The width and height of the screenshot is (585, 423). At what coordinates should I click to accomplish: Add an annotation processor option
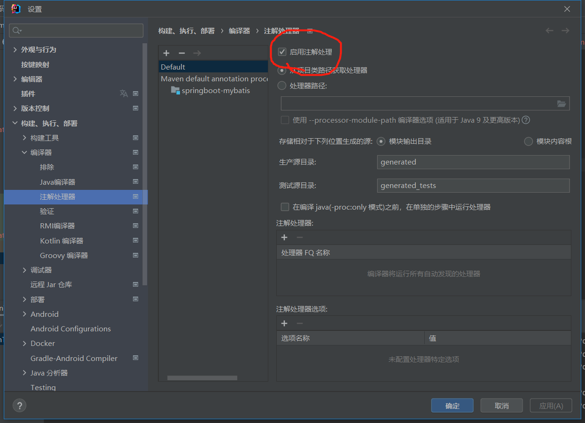pos(284,323)
